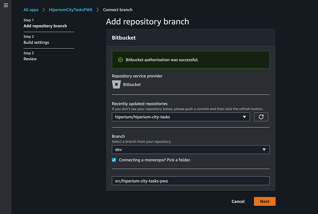The image size is (318, 214).
Task: Click the Next button
Action: pos(265,201)
